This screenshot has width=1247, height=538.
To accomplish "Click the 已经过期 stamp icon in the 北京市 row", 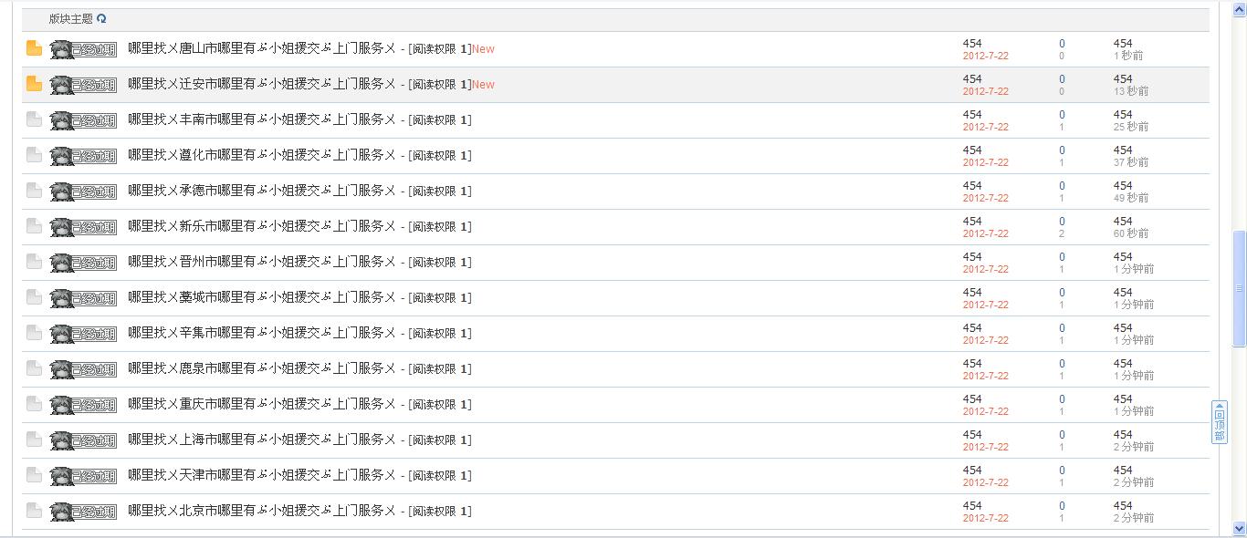I will pyautogui.click(x=84, y=512).
